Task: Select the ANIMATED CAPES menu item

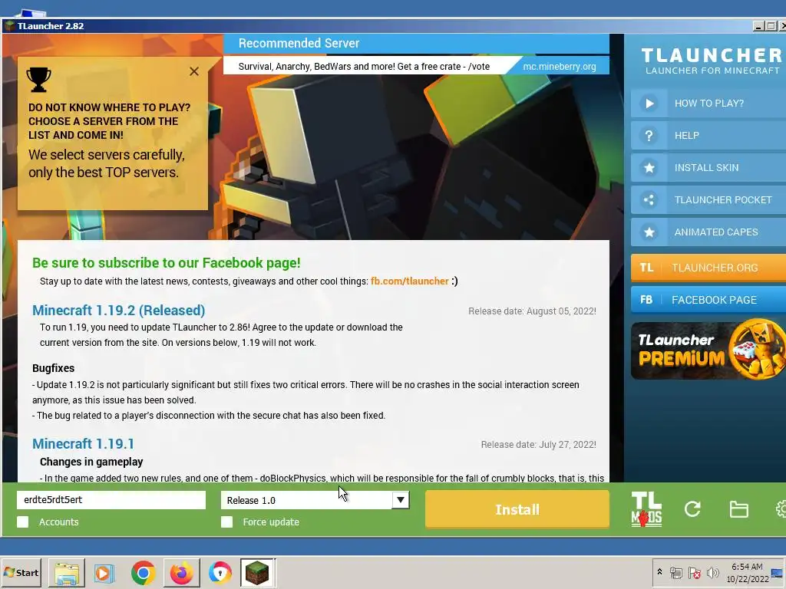Action: (x=708, y=232)
